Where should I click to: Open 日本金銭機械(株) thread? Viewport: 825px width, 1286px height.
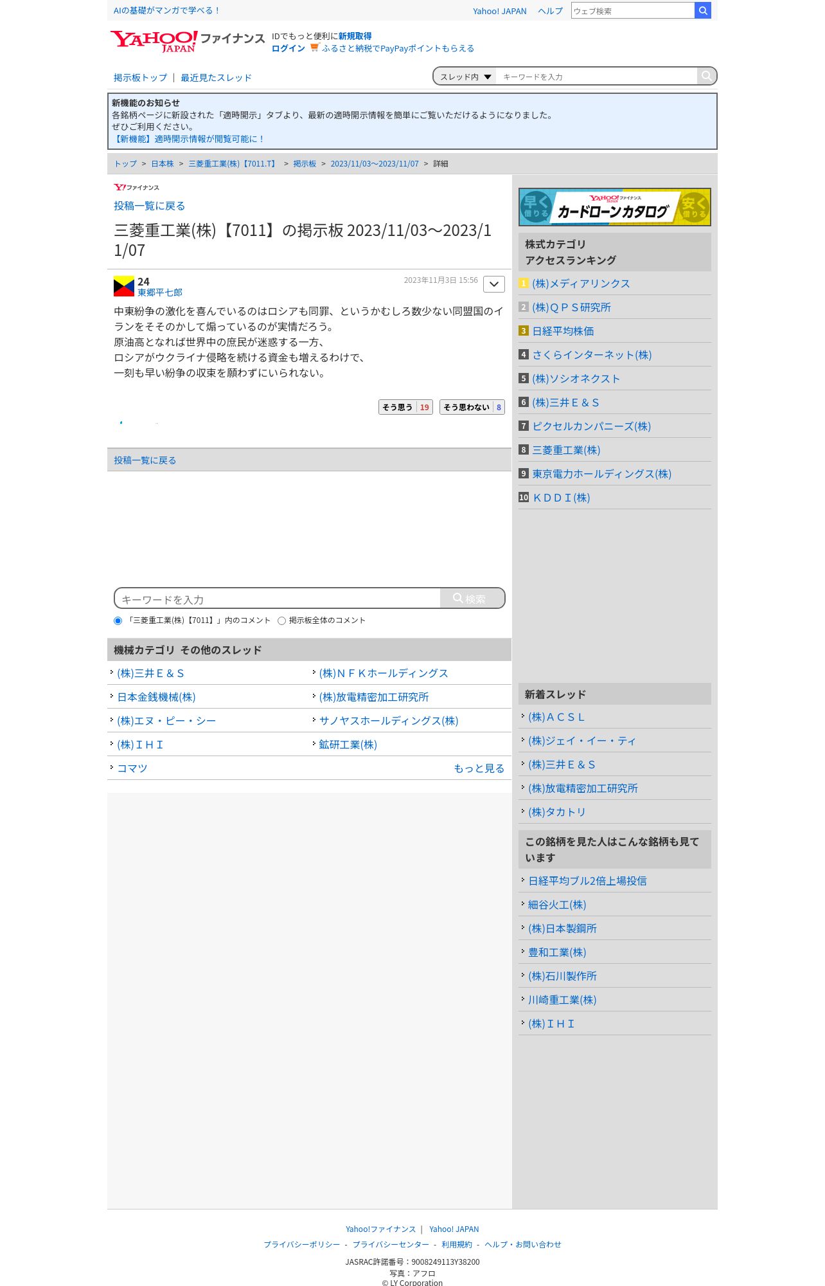(x=156, y=697)
